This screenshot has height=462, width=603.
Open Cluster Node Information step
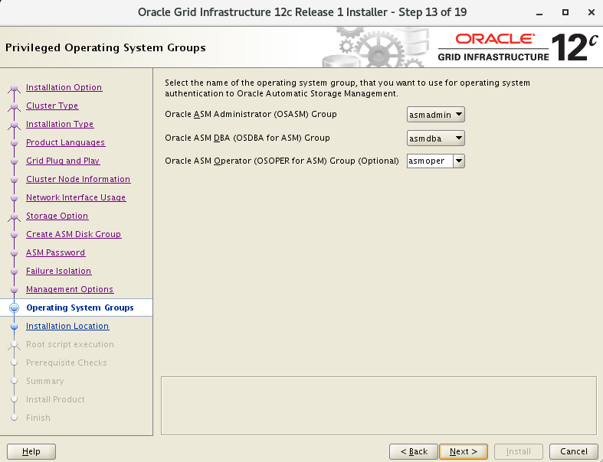[x=78, y=179]
